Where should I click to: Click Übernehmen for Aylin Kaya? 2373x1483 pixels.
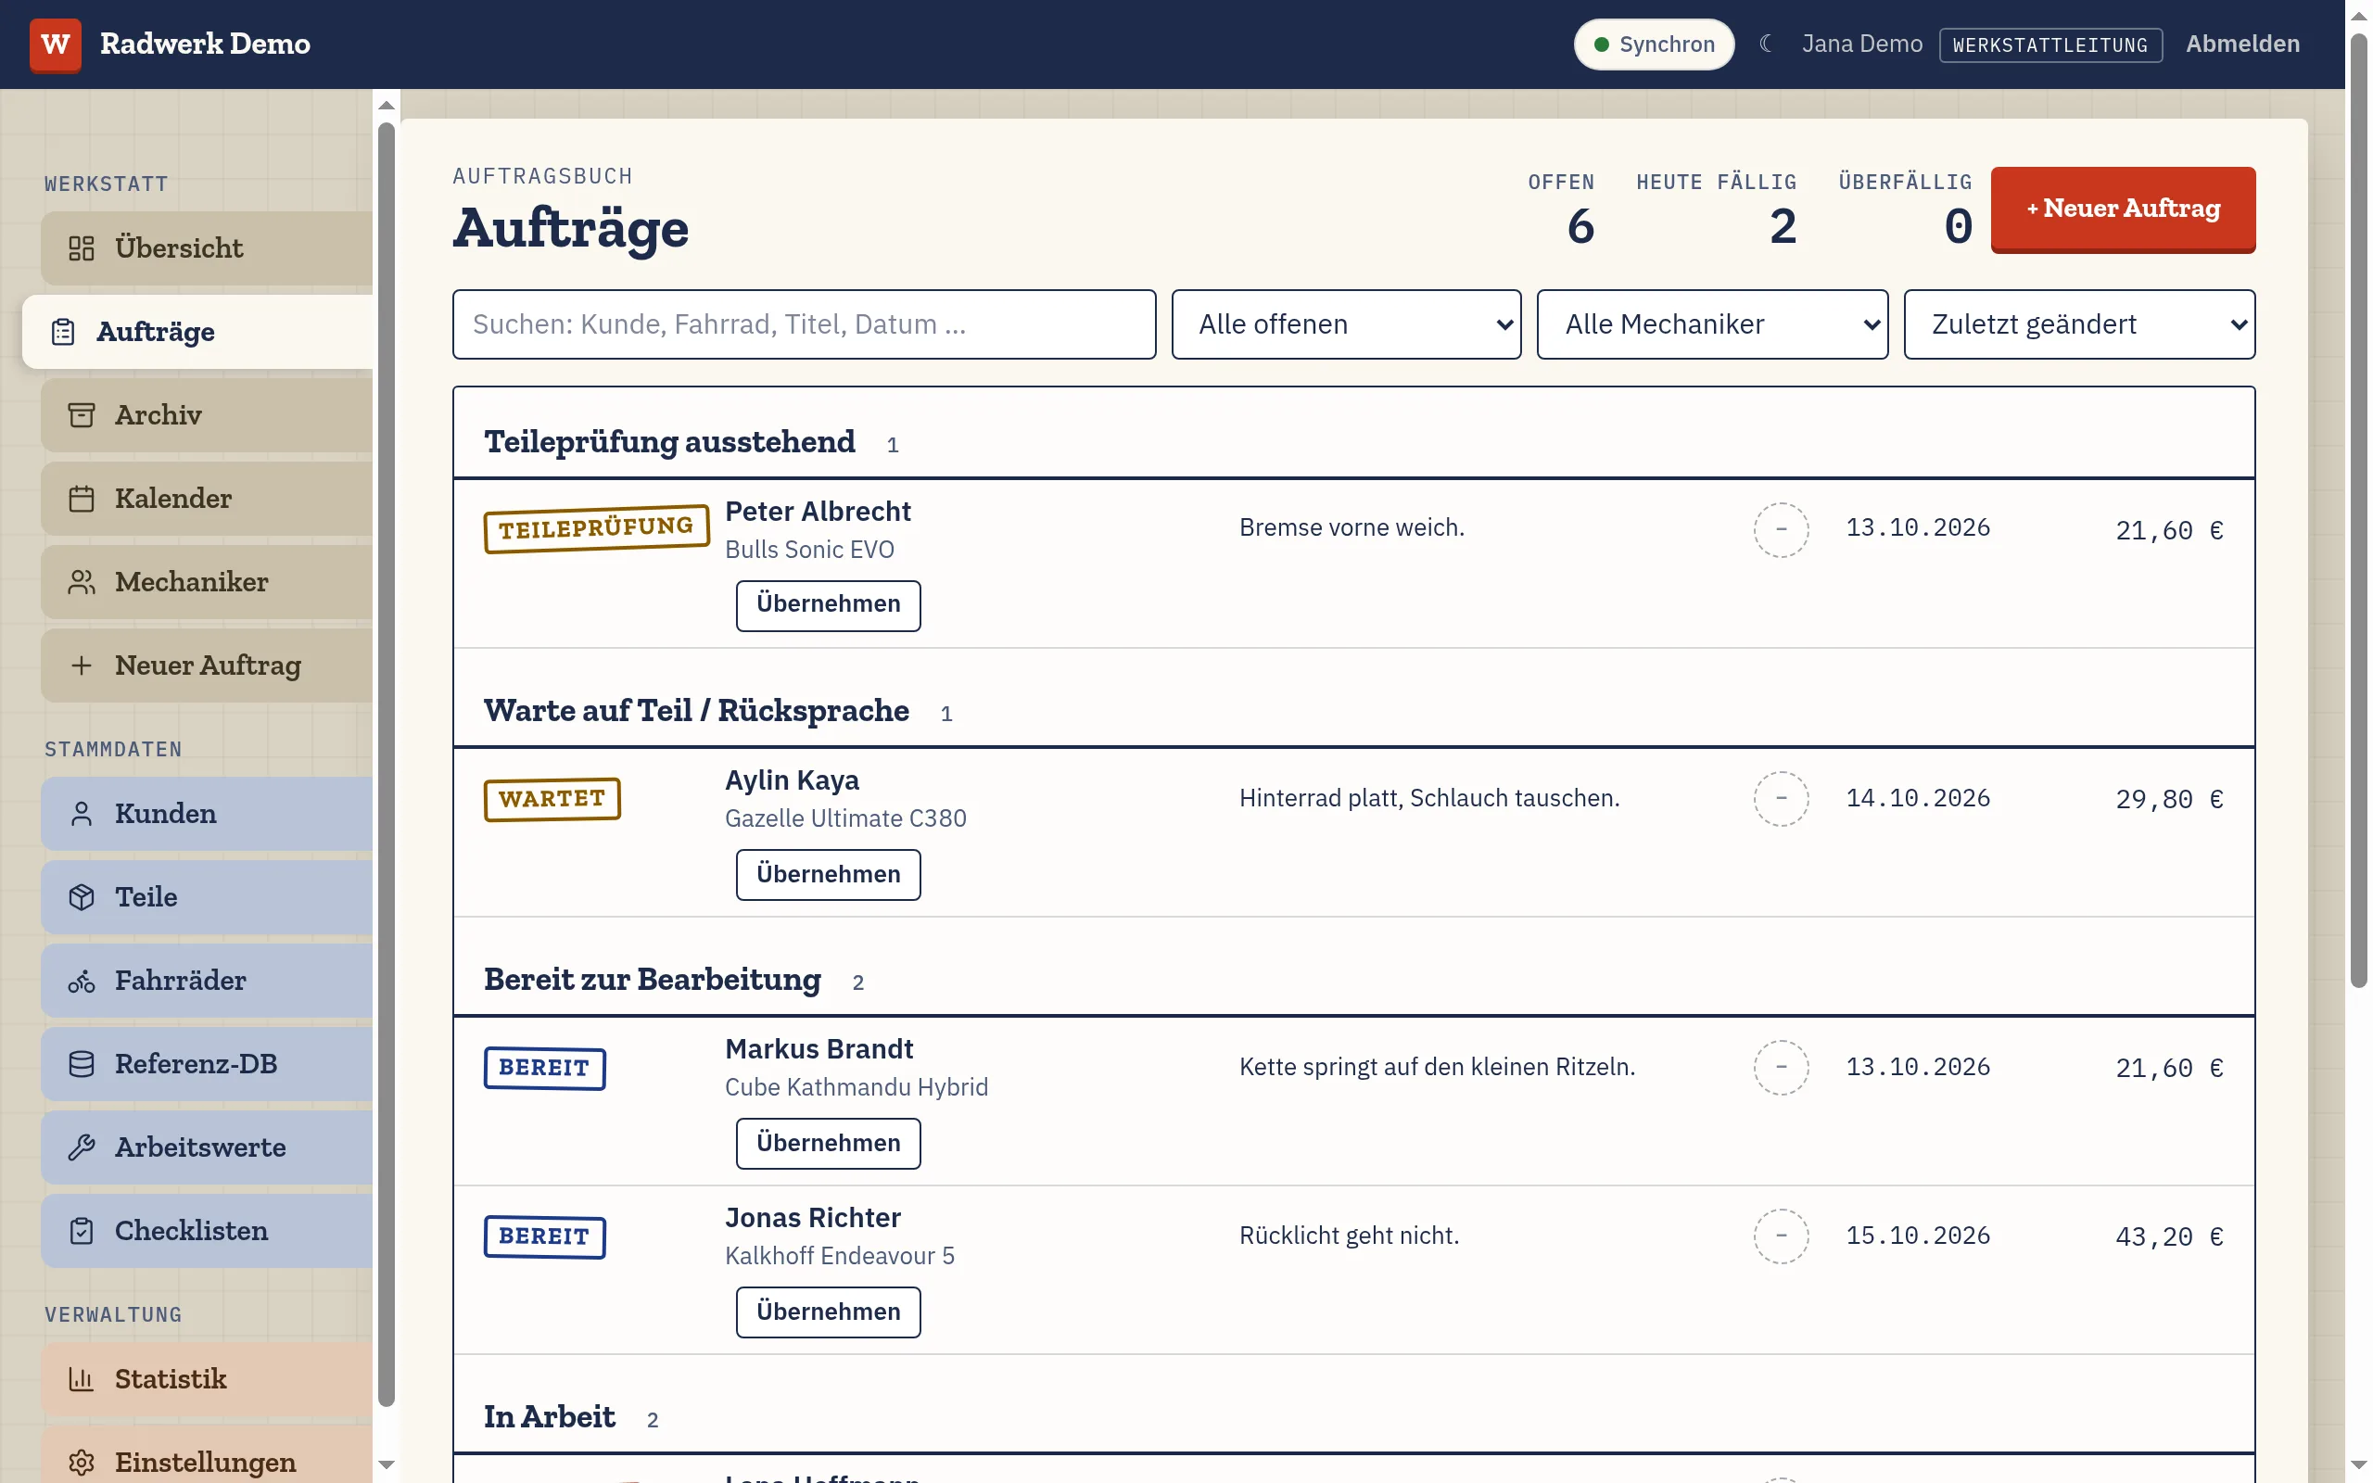point(828,874)
